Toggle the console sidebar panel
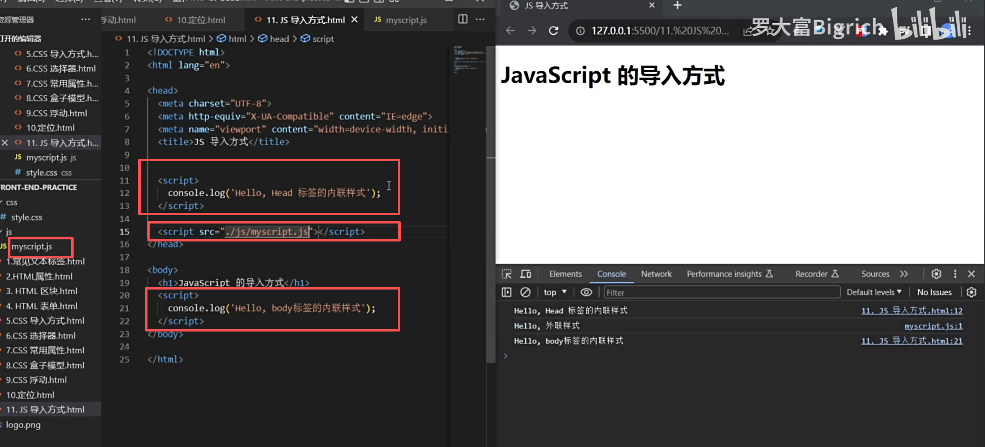The width and height of the screenshot is (985, 447). click(507, 292)
